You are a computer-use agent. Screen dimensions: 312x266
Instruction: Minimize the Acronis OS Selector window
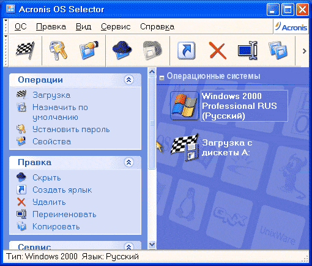(x=273, y=9)
